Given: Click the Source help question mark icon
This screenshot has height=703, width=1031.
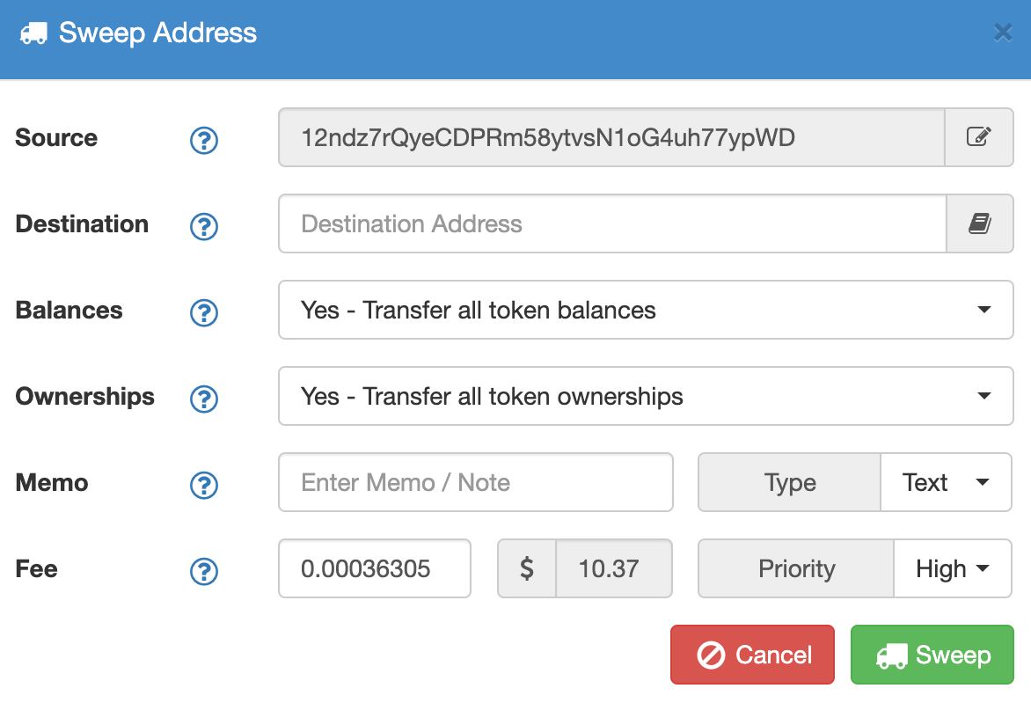Looking at the screenshot, I should click(204, 140).
